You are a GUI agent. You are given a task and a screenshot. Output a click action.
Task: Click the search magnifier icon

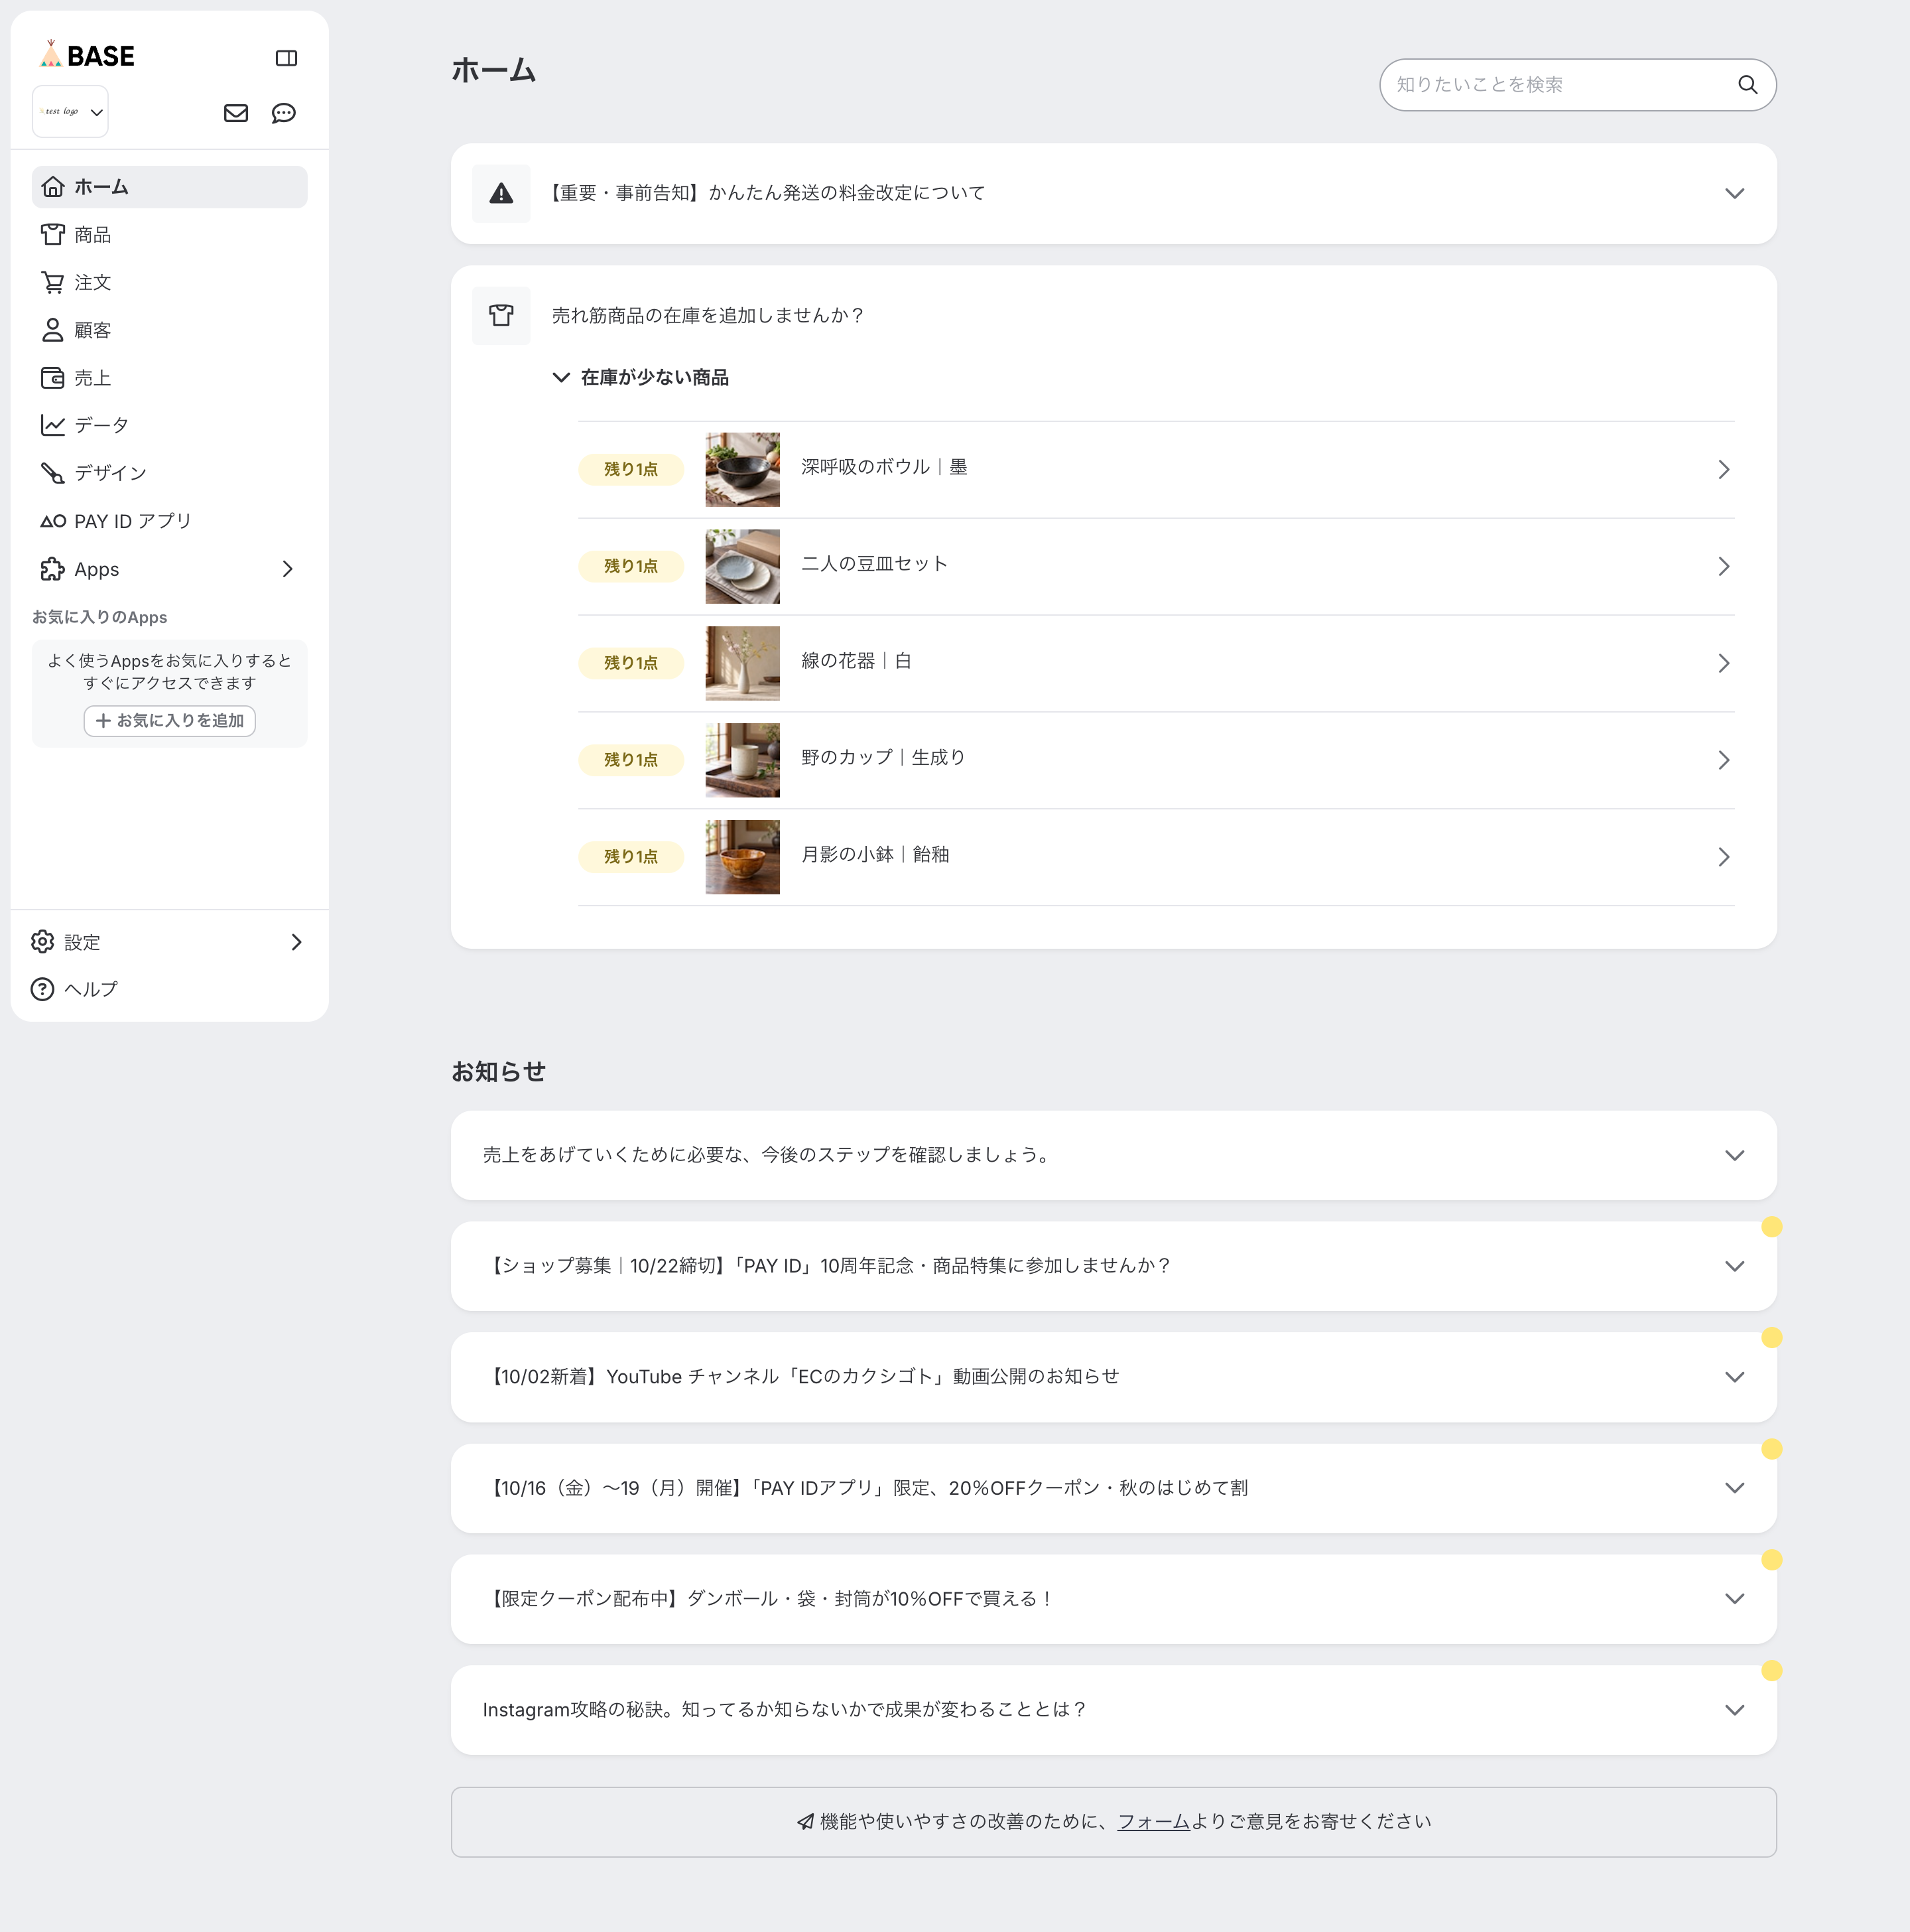point(1747,85)
